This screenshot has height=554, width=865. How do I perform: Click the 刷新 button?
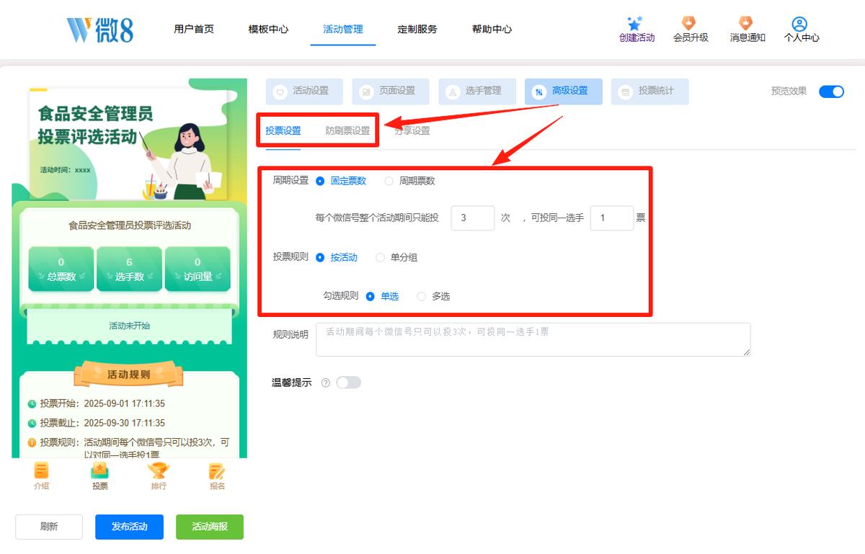pos(49,527)
